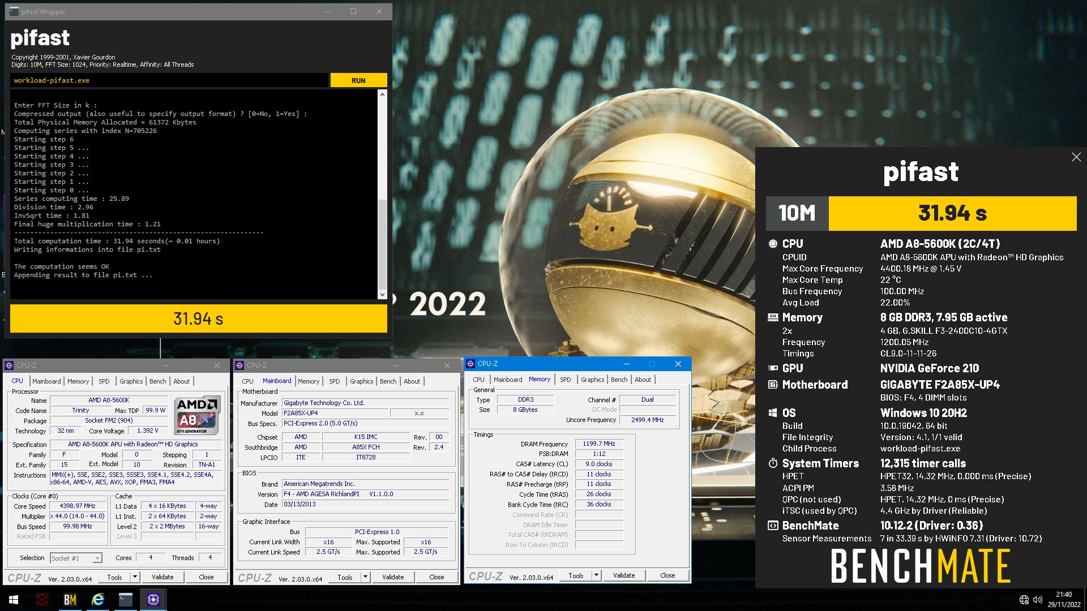The width and height of the screenshot is (1087, 611).
Task: Click the volume speaker tray icon
Action: coord(1037,600)
